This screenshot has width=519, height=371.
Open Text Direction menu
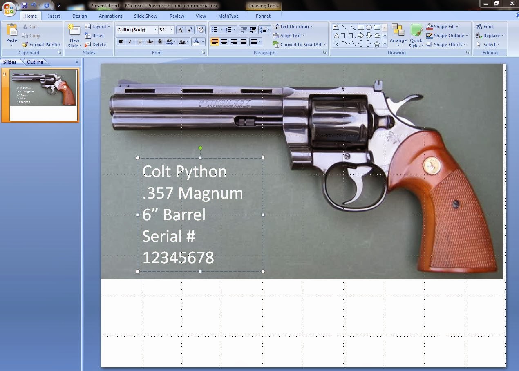coord(293,27)
